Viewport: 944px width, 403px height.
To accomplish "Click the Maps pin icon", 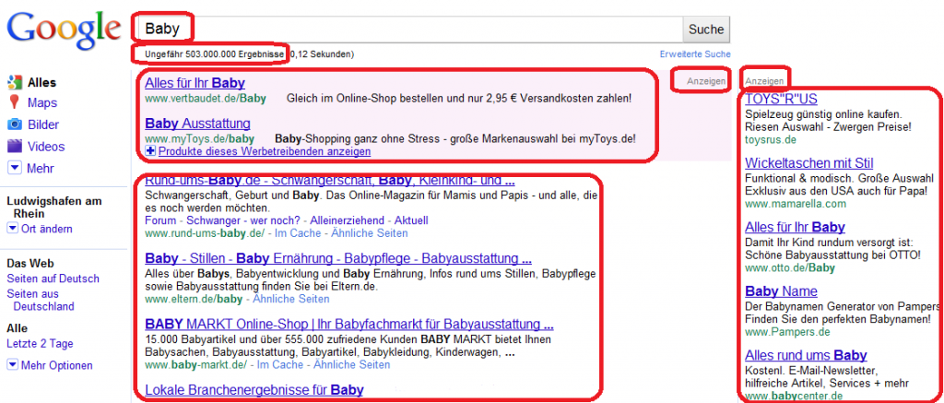I will point(15,102).
